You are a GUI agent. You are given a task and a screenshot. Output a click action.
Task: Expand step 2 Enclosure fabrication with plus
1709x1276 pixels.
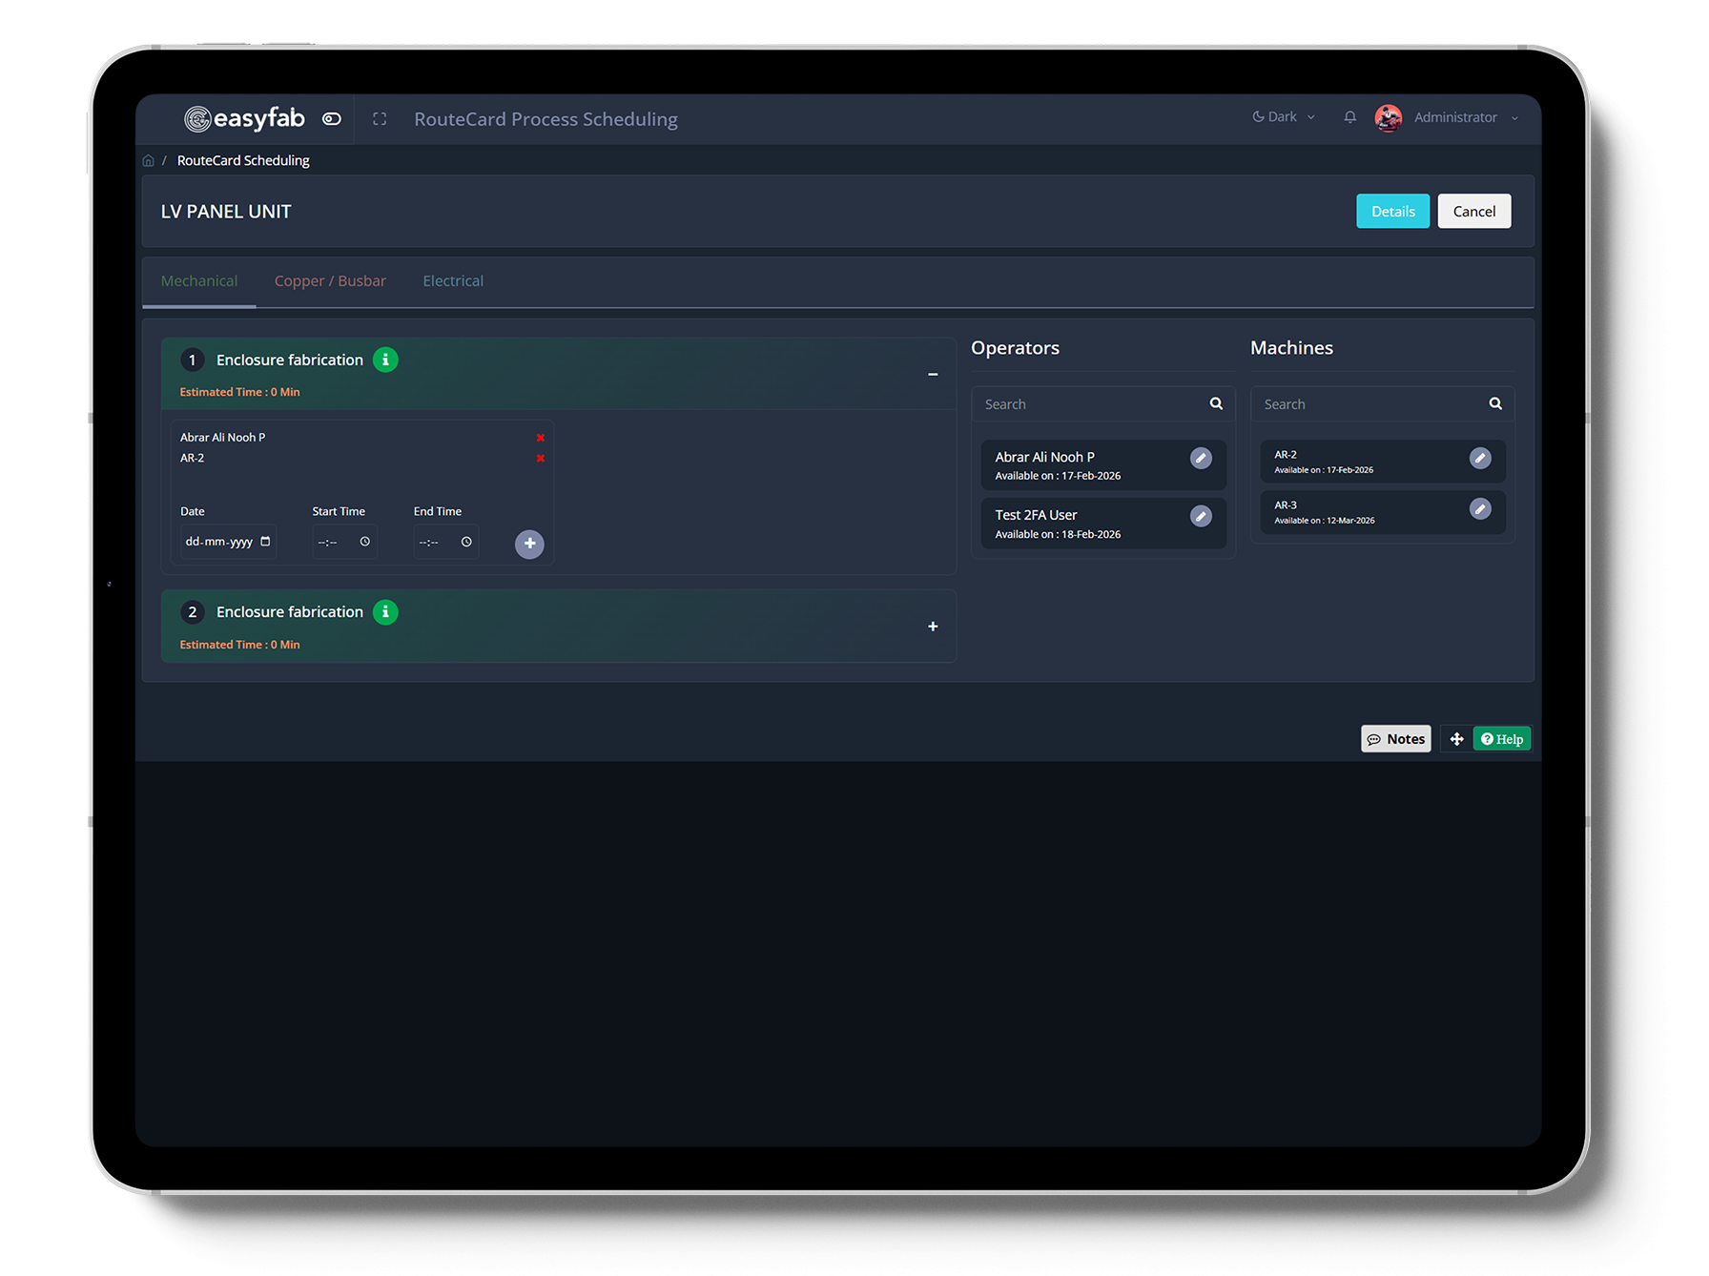(933, 627)
